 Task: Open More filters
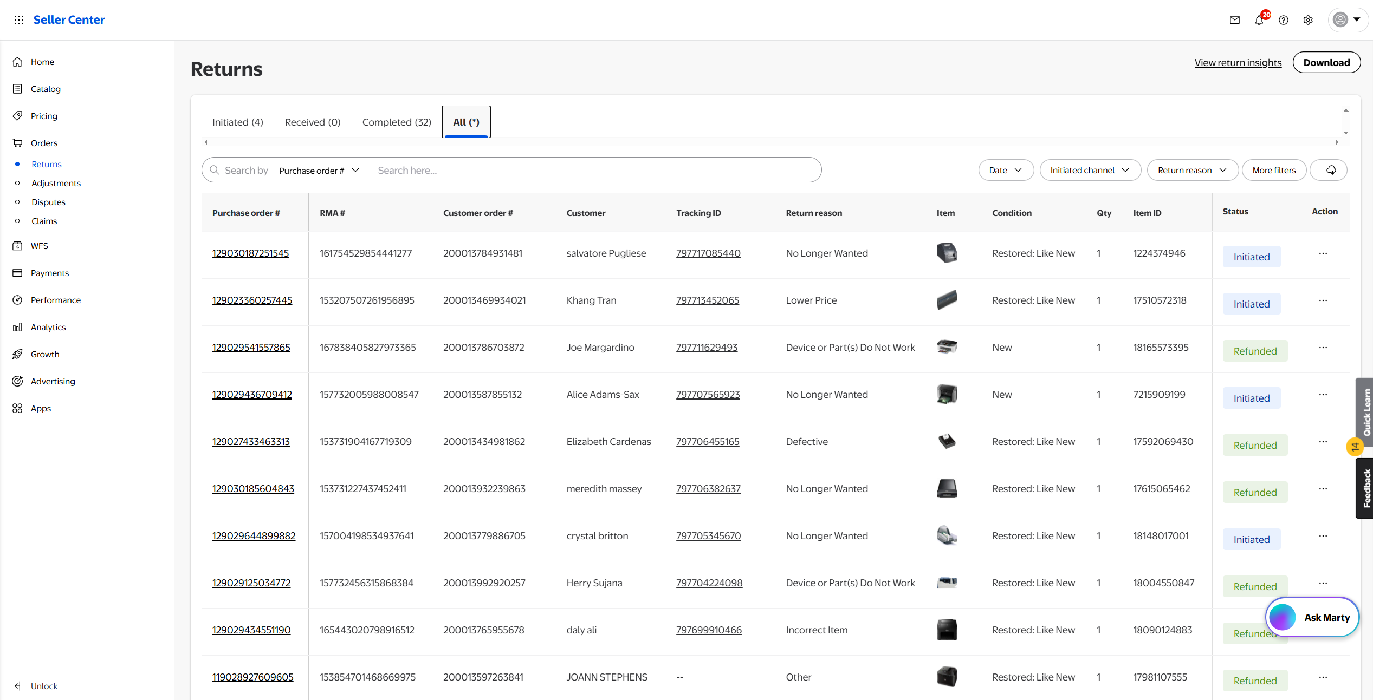tap(1274, 170)
